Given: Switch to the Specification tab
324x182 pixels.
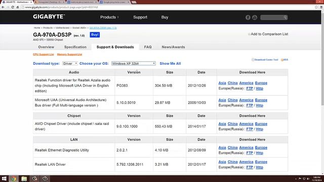Looking at the screenshot, I should 75,47.
